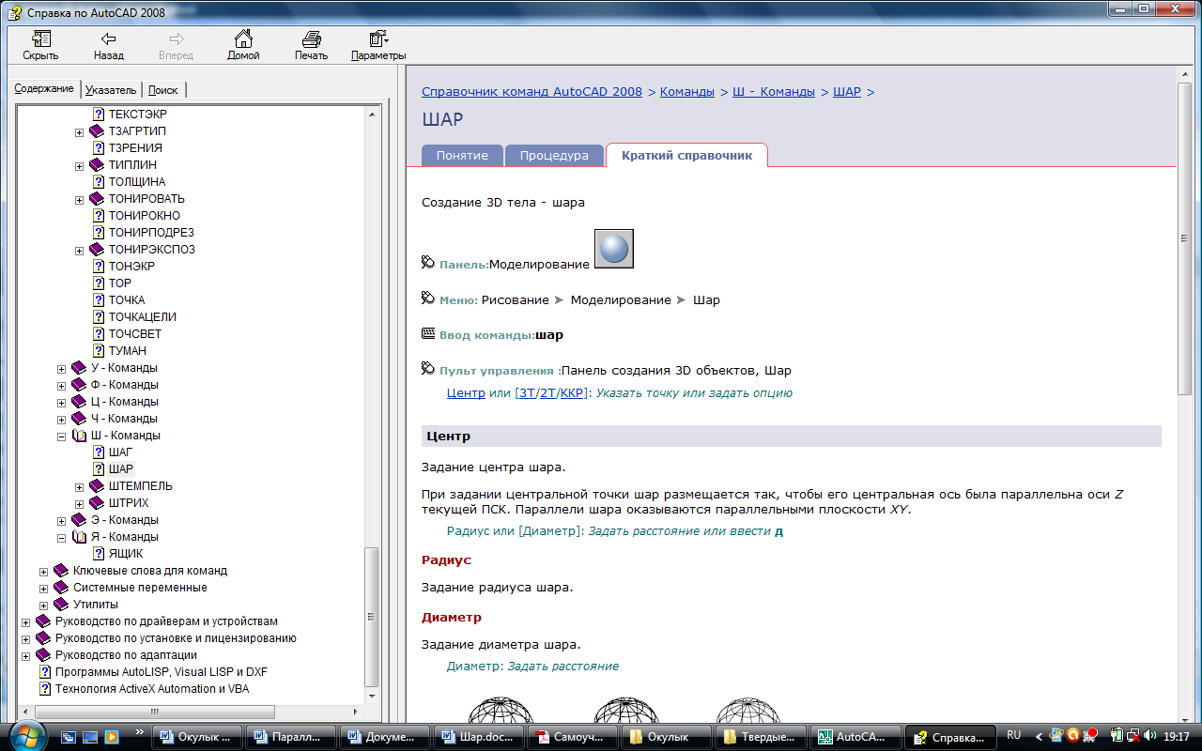
Task: Click the 3Т option link
Action: click(527, 393)
